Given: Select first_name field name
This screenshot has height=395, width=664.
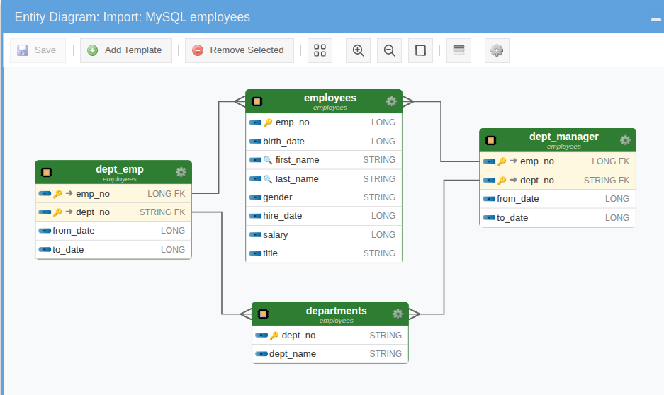Looking at the screenshot, I should (x=297, y=160).
